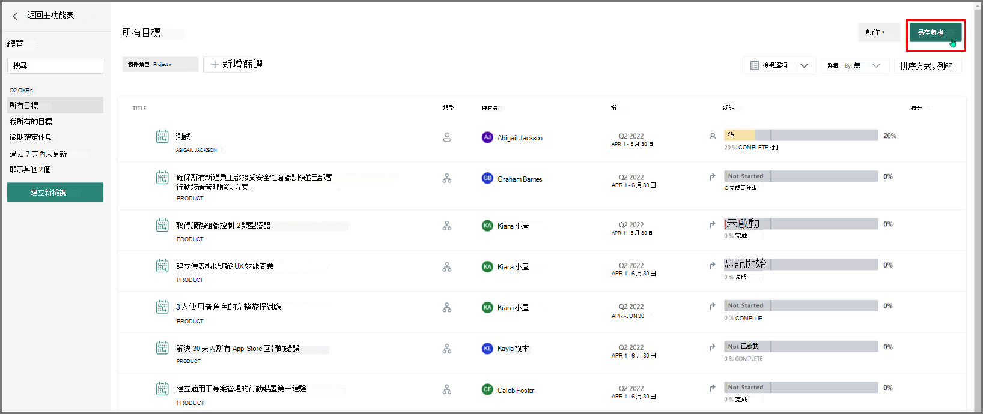Click the KL avatar for Kayla

pos(487,348)
